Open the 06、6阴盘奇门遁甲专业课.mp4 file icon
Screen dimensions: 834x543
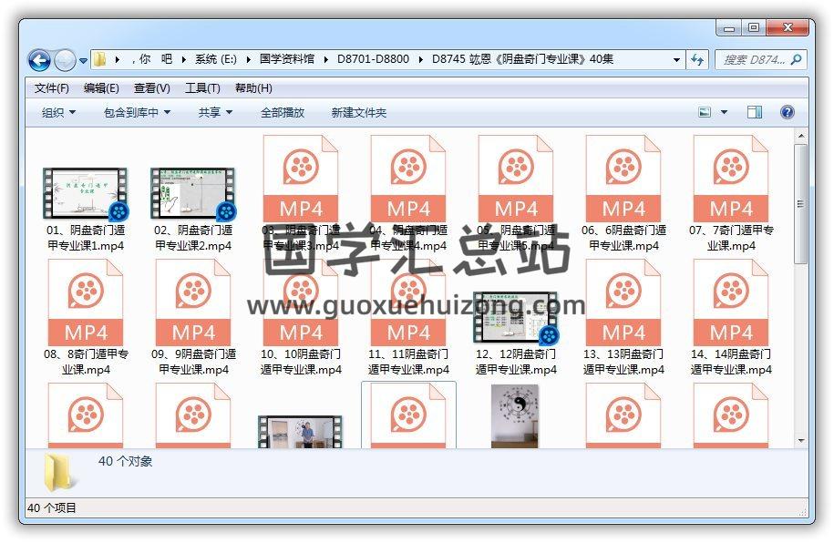click(x=623, y=179)
